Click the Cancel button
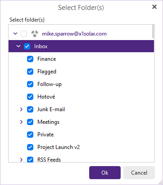This screenshot has width=163, height=185. 139,172
